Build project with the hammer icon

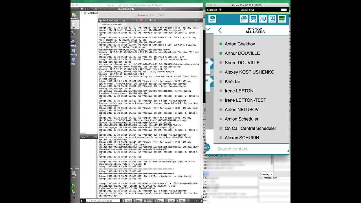(73, 198)
